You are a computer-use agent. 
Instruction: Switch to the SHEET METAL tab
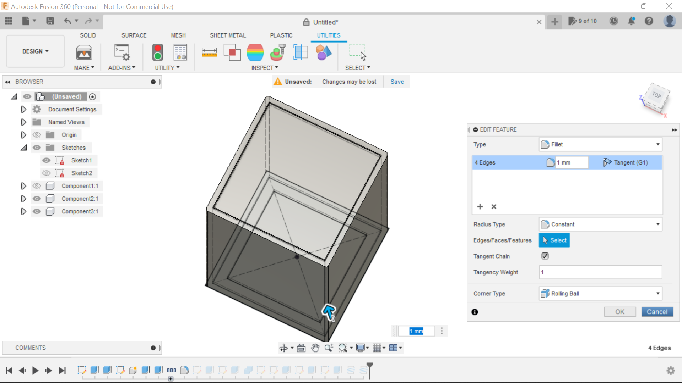tap(228, 35)
